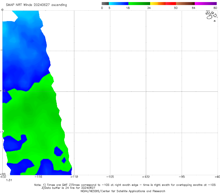The height and width of the screenshot is (193, 220).
Task: Click the magenta-purple 64-80 colorbar segment
Action: (206, 4)
